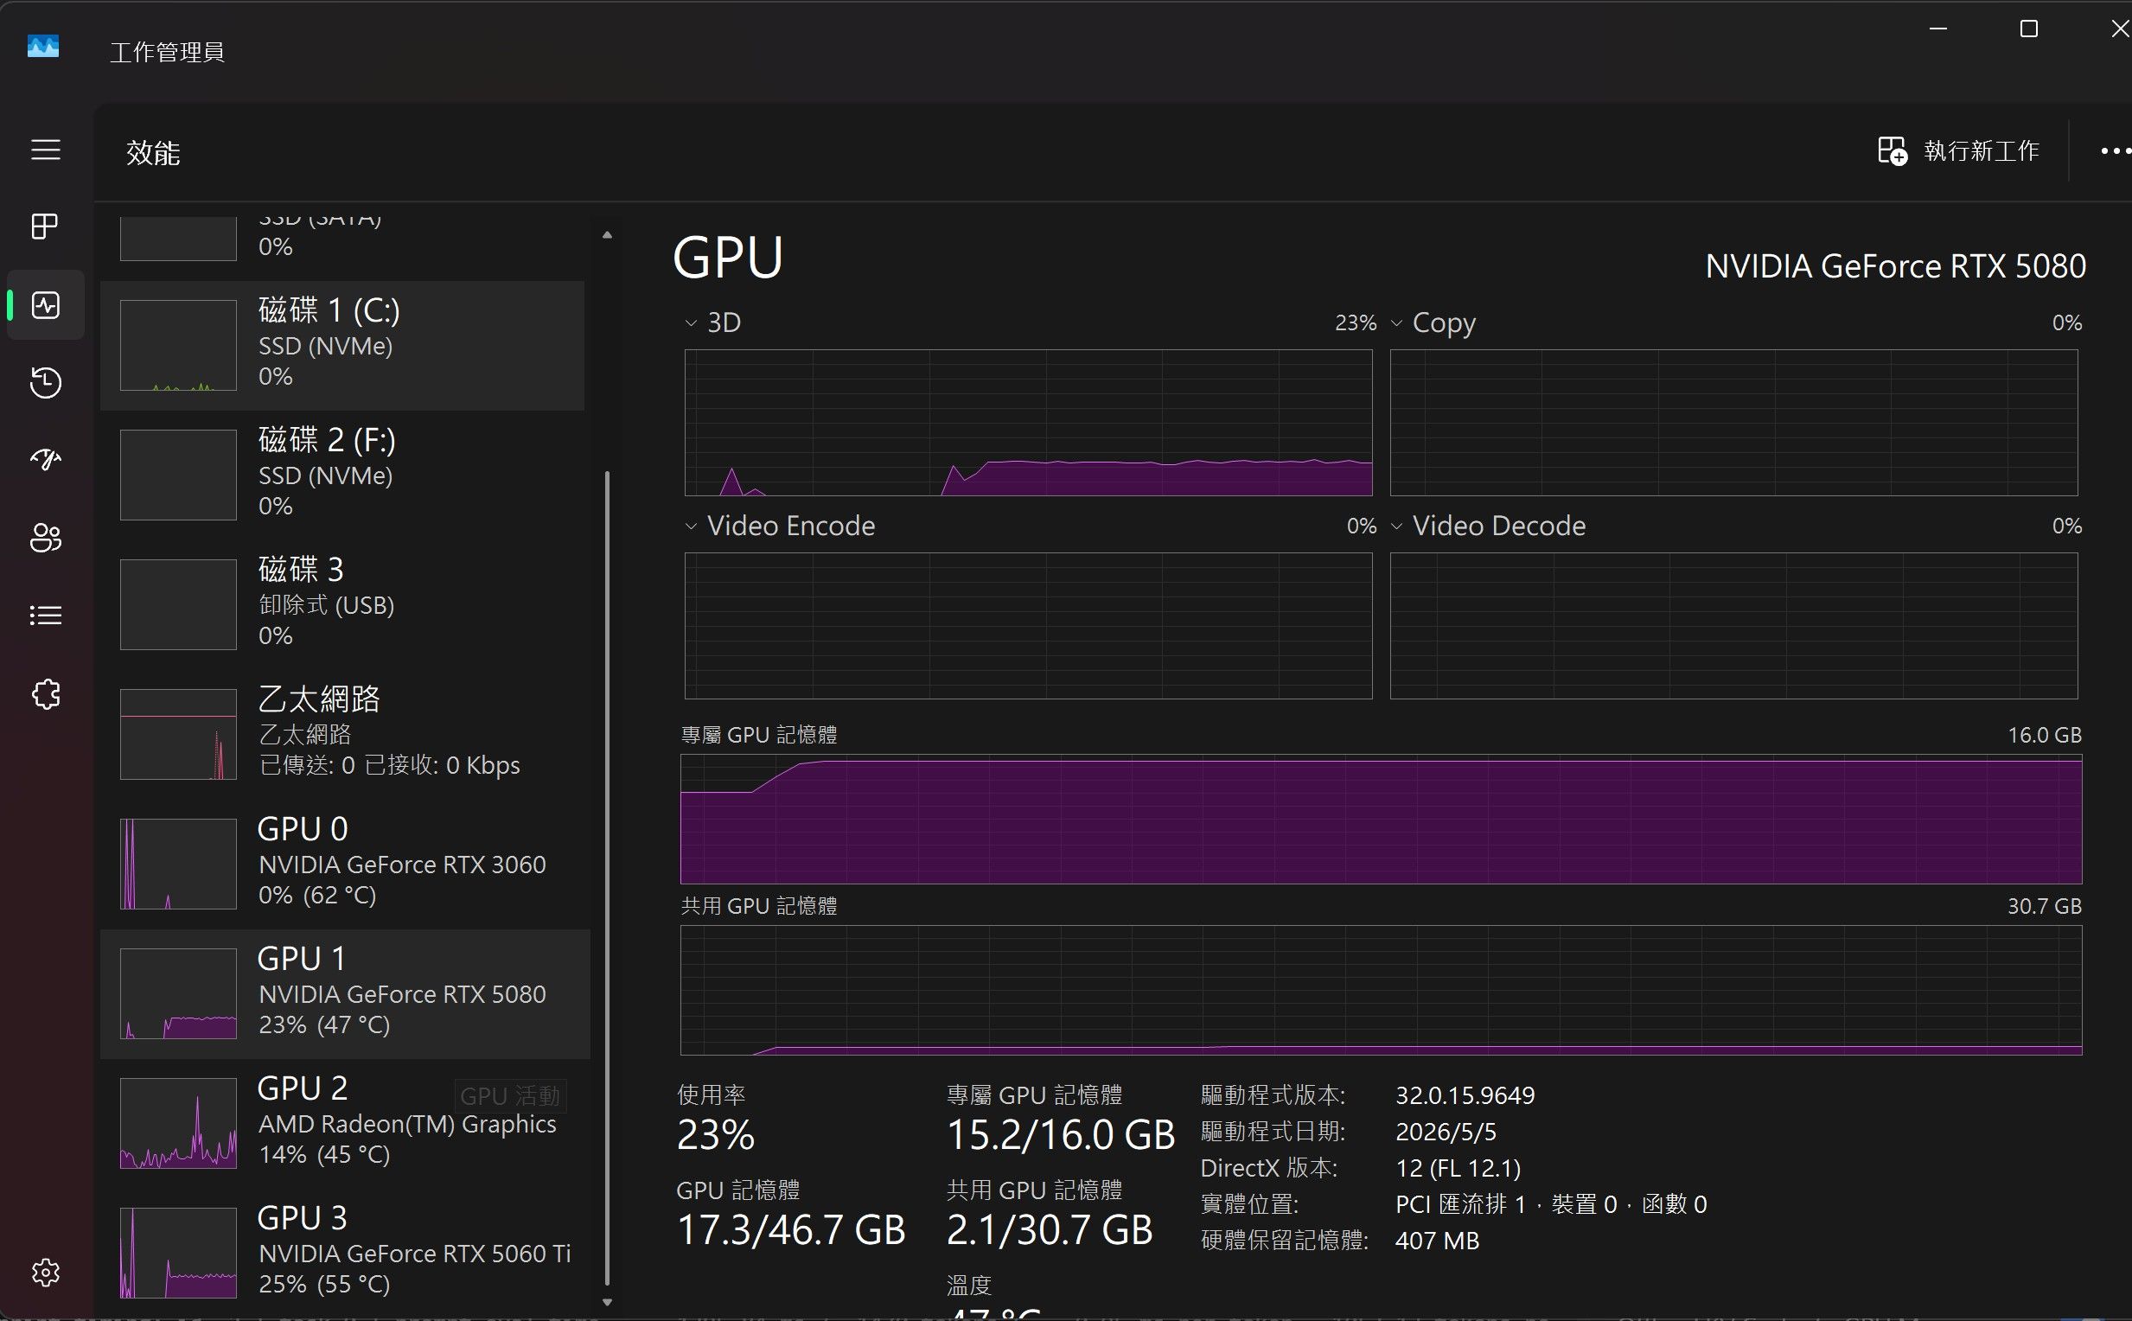Click the 3D usage graph
Image resolution: width=2132 pixels, height=1321 pixels.
[1029, 423]
